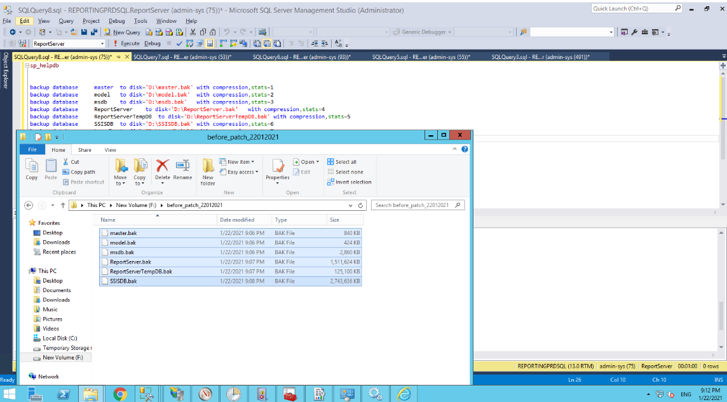Switch to the SQLQuery3.sql tab
The width and height of the screenshot is (727, 402).
click(x=540, y=57)
